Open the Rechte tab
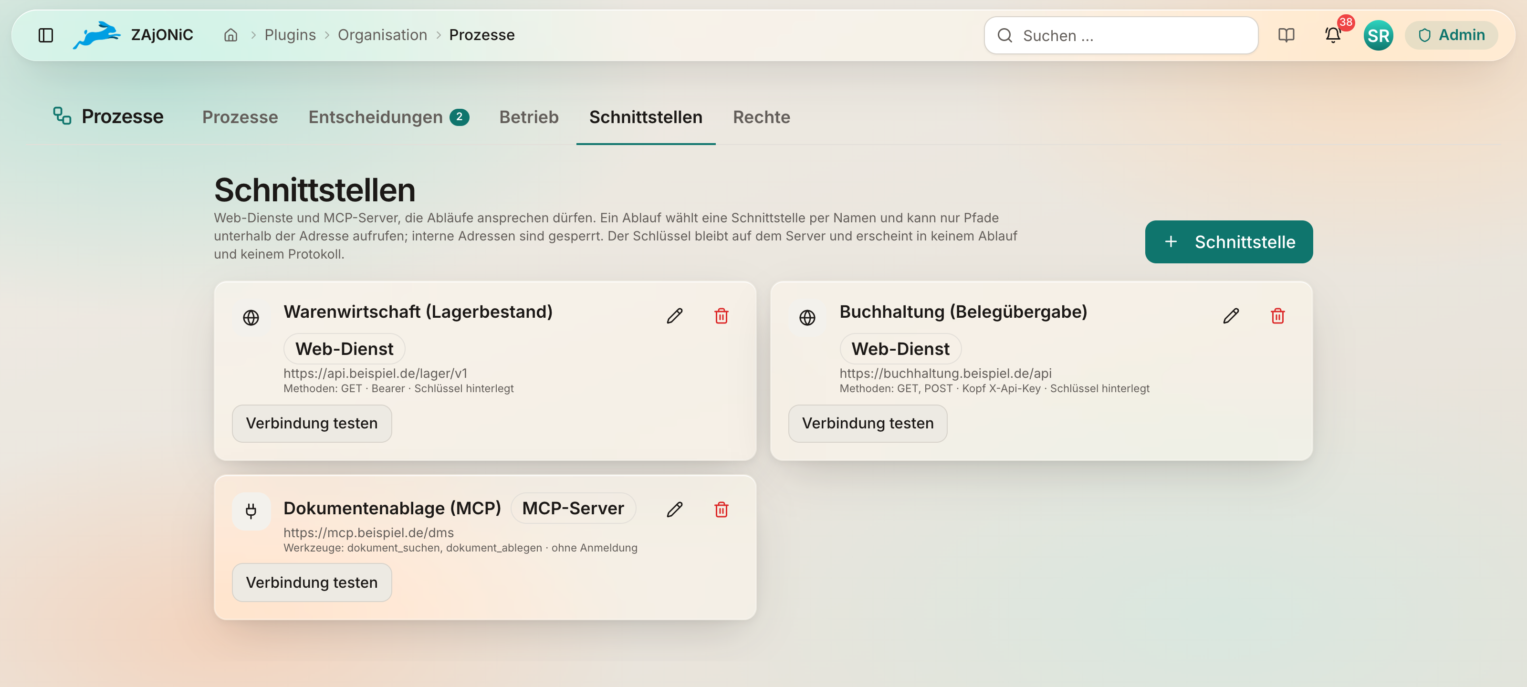Screen dimensions: 1527x687 click(x=761, y=117)
